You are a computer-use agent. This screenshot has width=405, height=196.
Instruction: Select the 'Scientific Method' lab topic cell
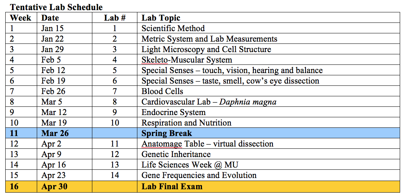click(x=269, y=28)
